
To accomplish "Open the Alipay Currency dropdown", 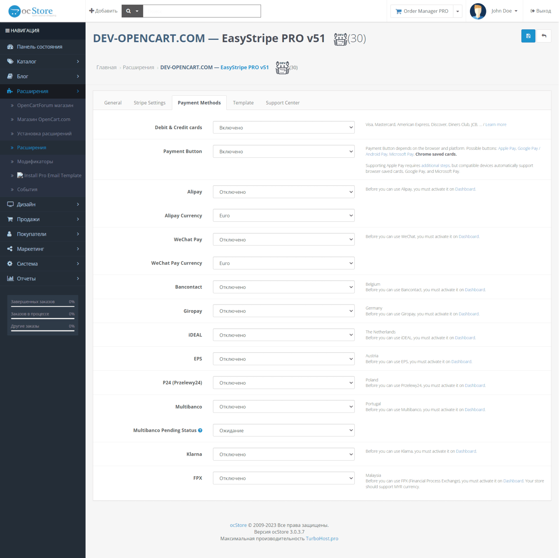I will coord(284,215).
